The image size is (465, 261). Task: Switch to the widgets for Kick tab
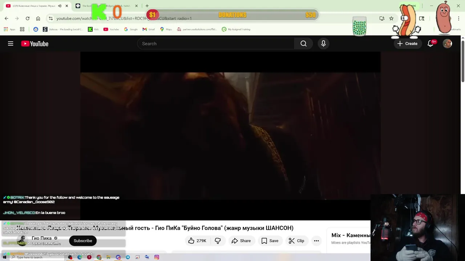105,6
